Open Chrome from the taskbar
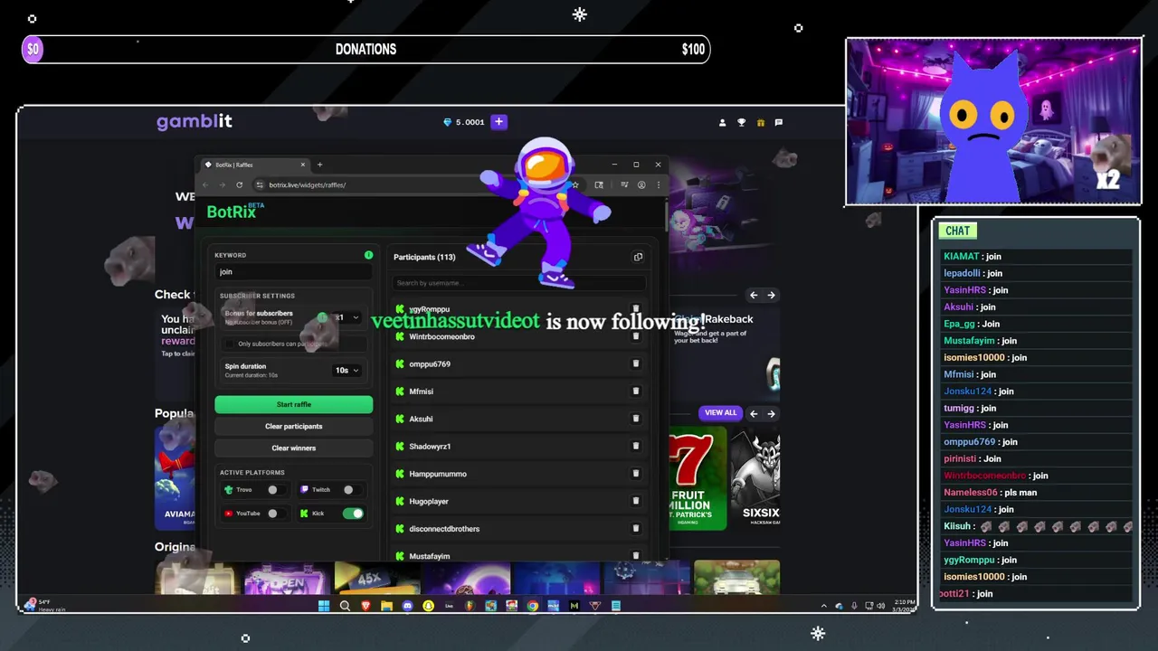 [532, 606]
